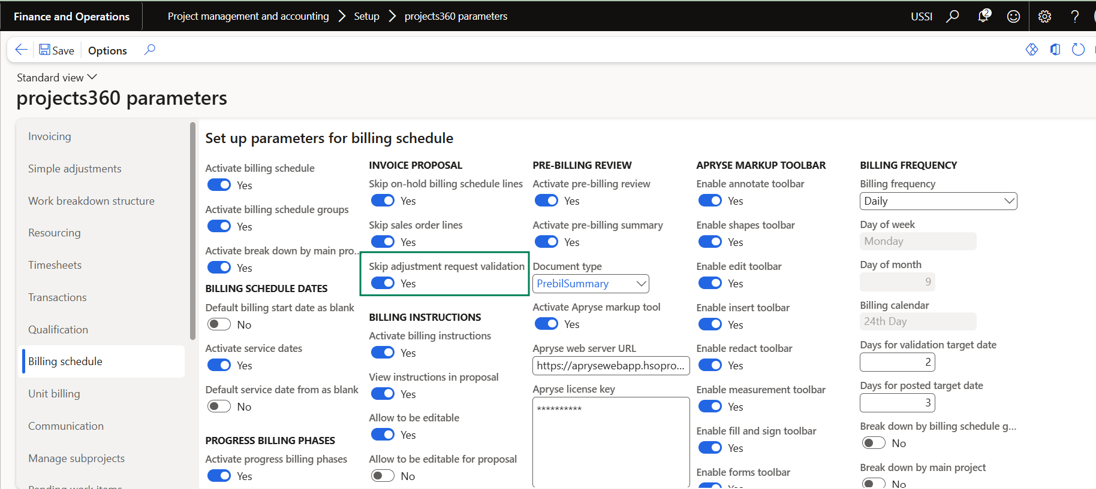
Task: Open the Billing frequency dropdown
Action: (938, 201)
